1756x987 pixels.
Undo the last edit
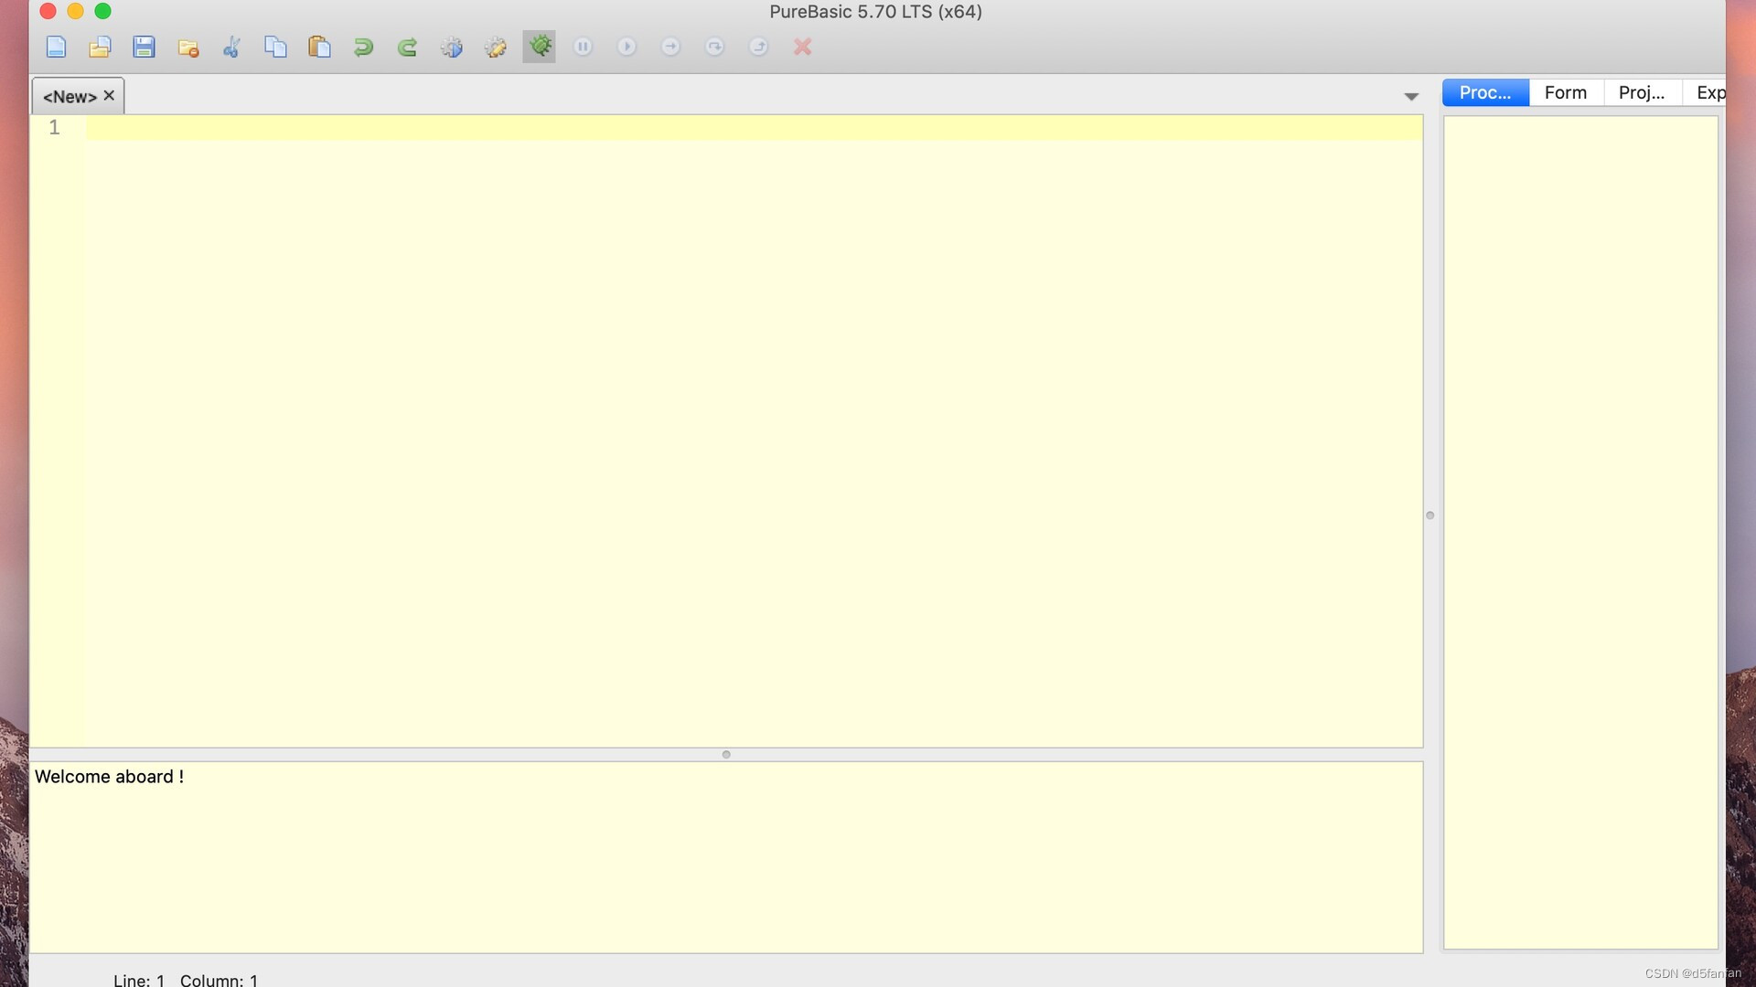tap(363, 47)
